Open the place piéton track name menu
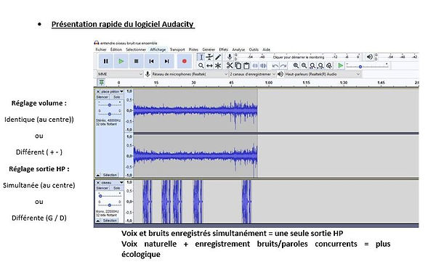 [112, 91]
